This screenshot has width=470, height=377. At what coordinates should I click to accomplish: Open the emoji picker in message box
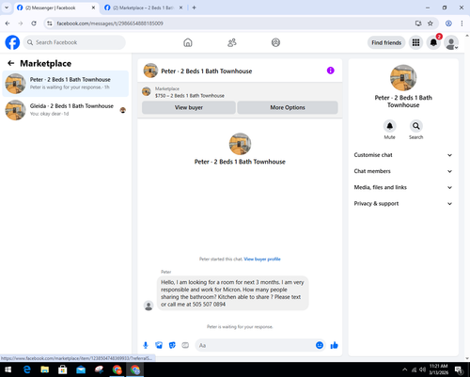point(320,345)
